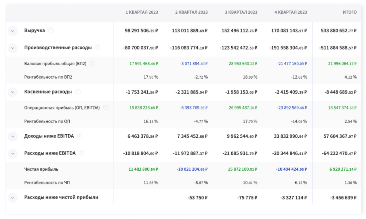The height and width of the screenshot is (219, 366).
Task: Click the help icon next to Операционная прибыль (ОП, EBITDA)
Action: pyautogui.click(x=106, y=107)
